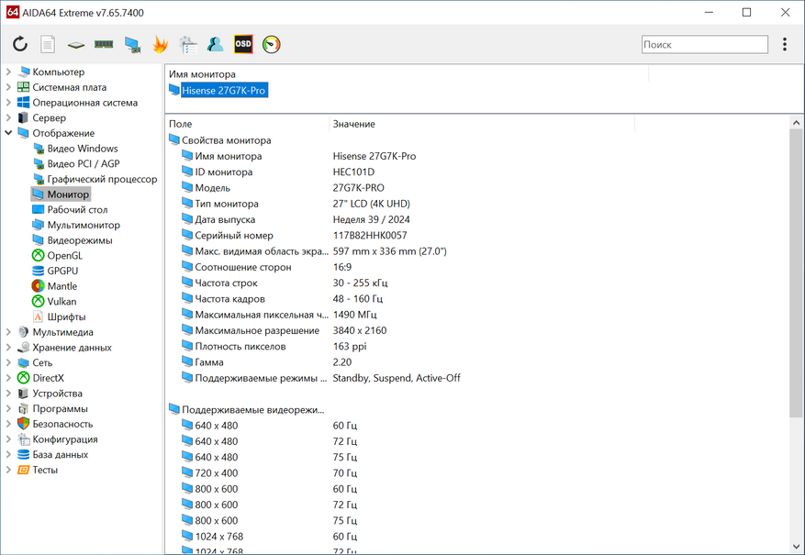The height and width of the screenshot is (555, 805).
Task: Open the cache and memory benchmark icon
Action: click(104, 45)
